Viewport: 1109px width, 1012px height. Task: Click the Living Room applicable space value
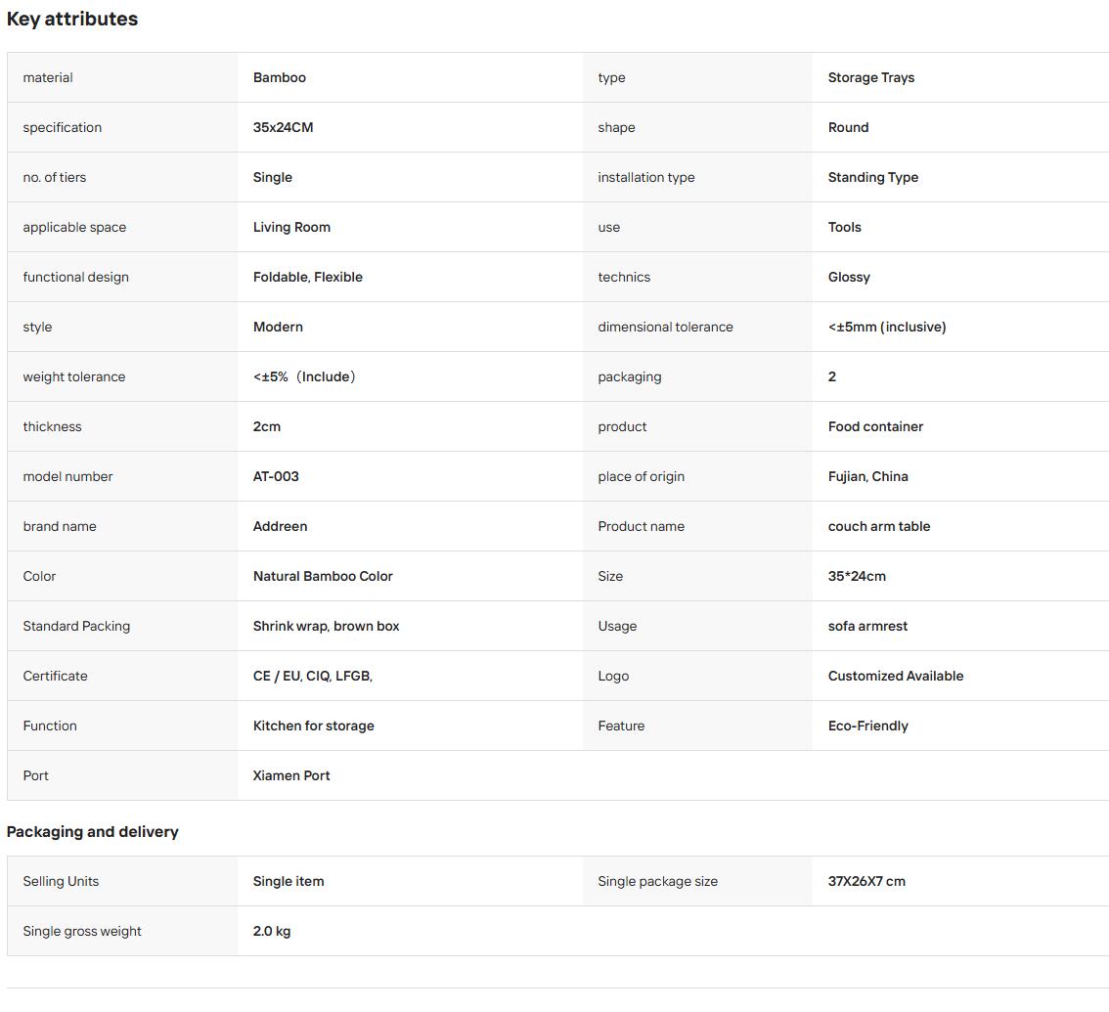point(291,227)
